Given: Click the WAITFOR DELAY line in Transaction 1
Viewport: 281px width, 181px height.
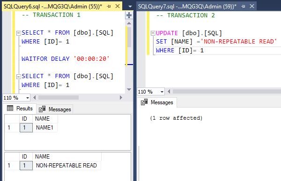Looking at the screenshot, I should (x=66, y=59).
